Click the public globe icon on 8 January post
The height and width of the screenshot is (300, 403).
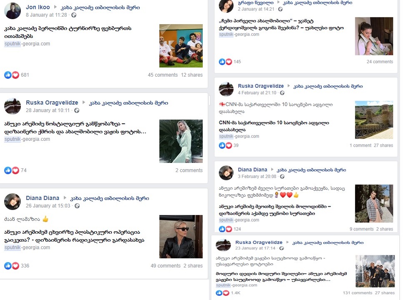click(x=74, y=15)
